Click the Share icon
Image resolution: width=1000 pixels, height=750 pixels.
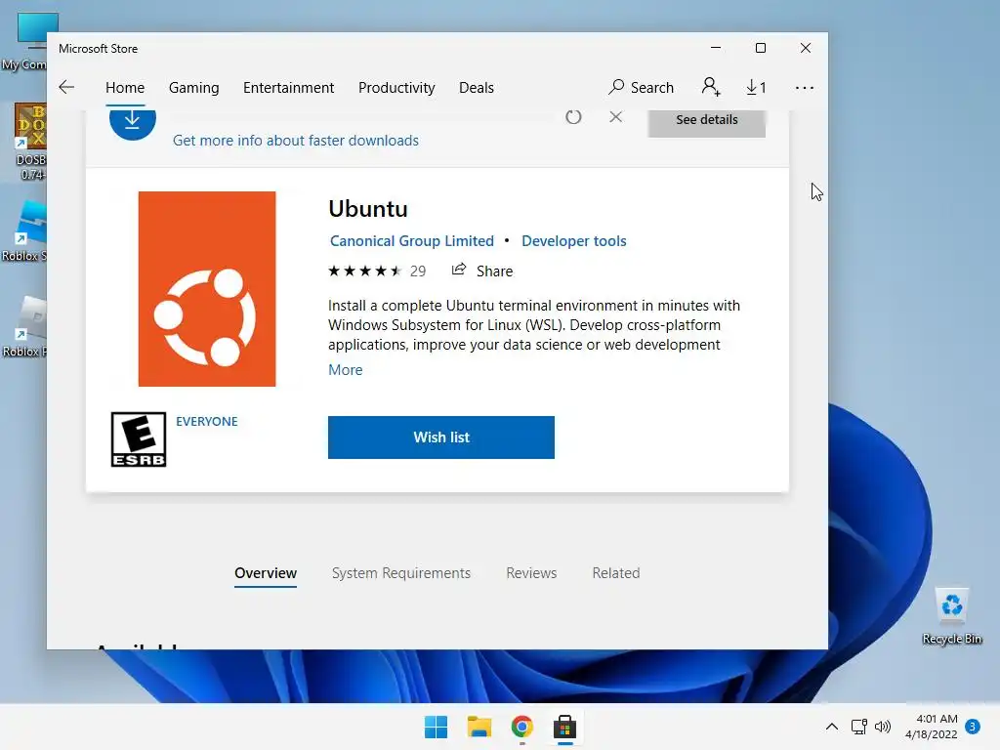(459, 270)
